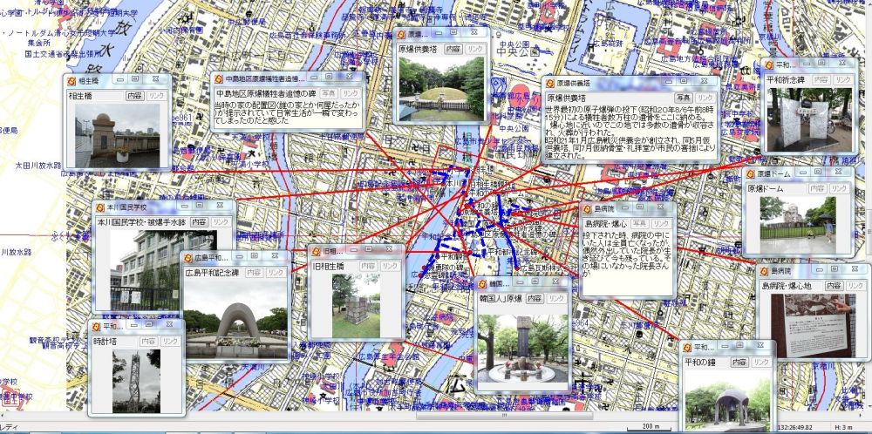Click the 旧相生橋 popup title-bar icon
The image size is (872, 434).
coord(317,251)
